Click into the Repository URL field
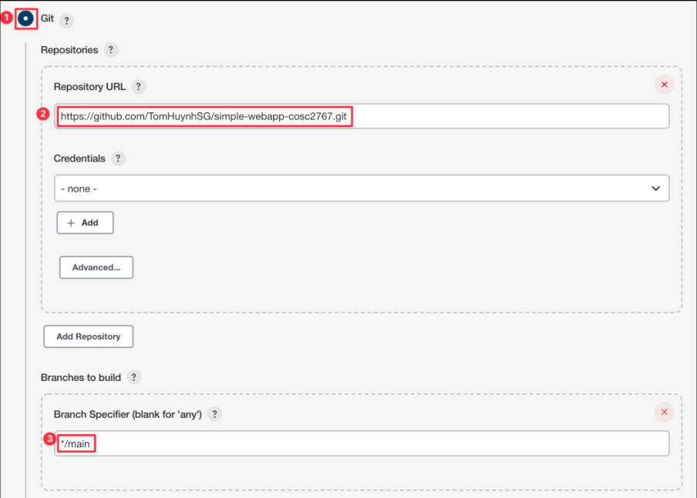This screenshot has width=697, height=498. (362, 116)
